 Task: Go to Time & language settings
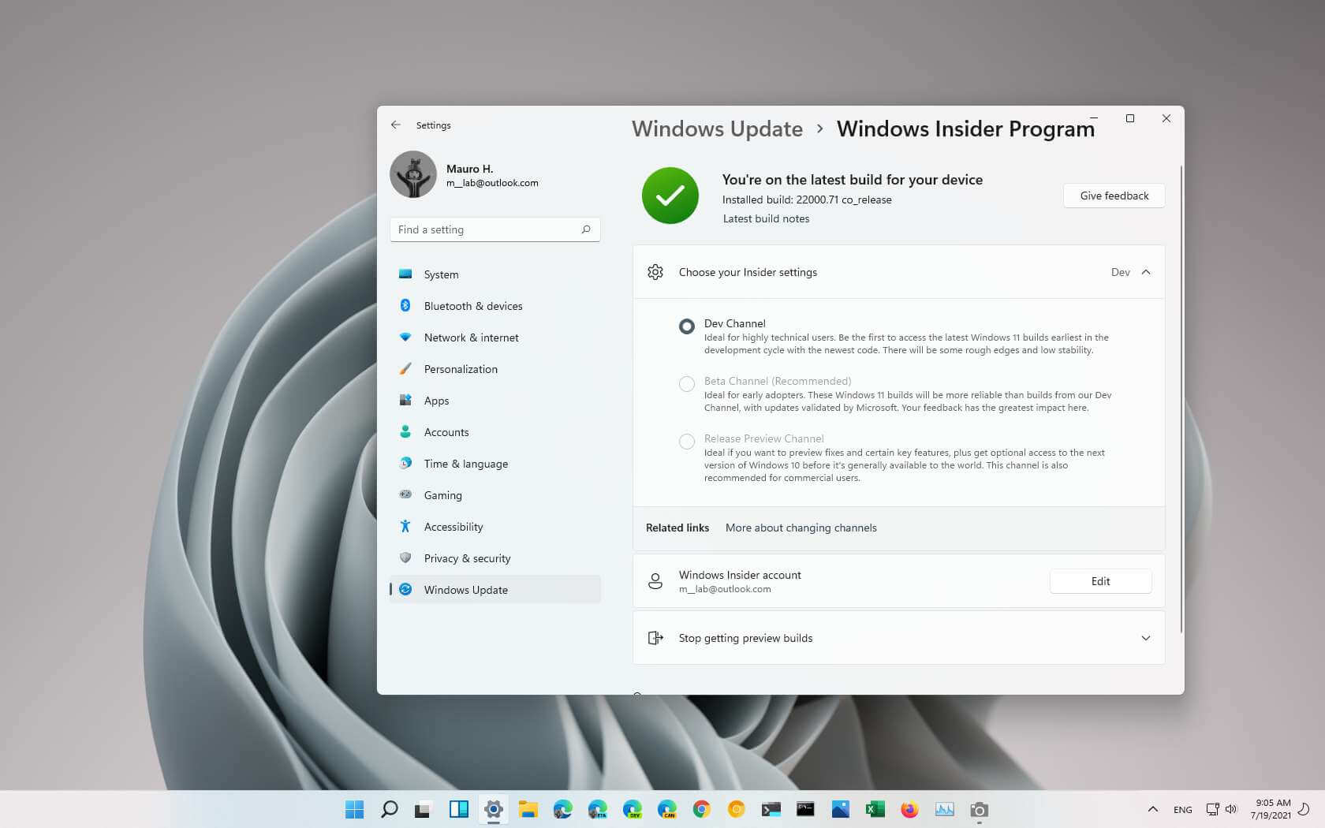pos(465,464)
